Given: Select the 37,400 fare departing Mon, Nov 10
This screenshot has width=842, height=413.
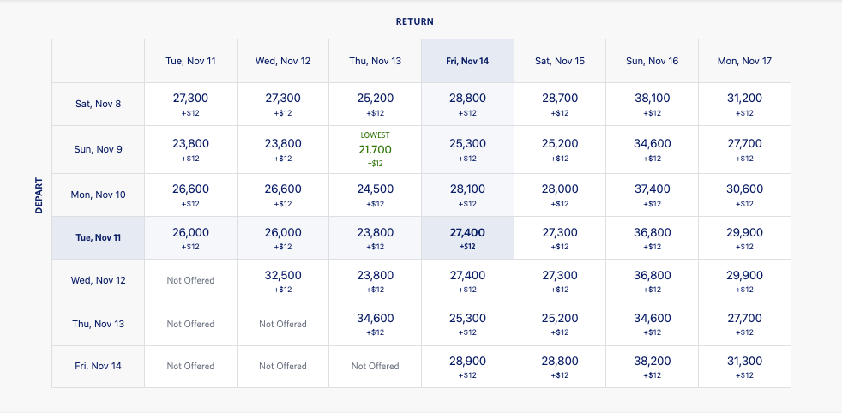Looking at the screenshot, I should [x=653, y=195].
